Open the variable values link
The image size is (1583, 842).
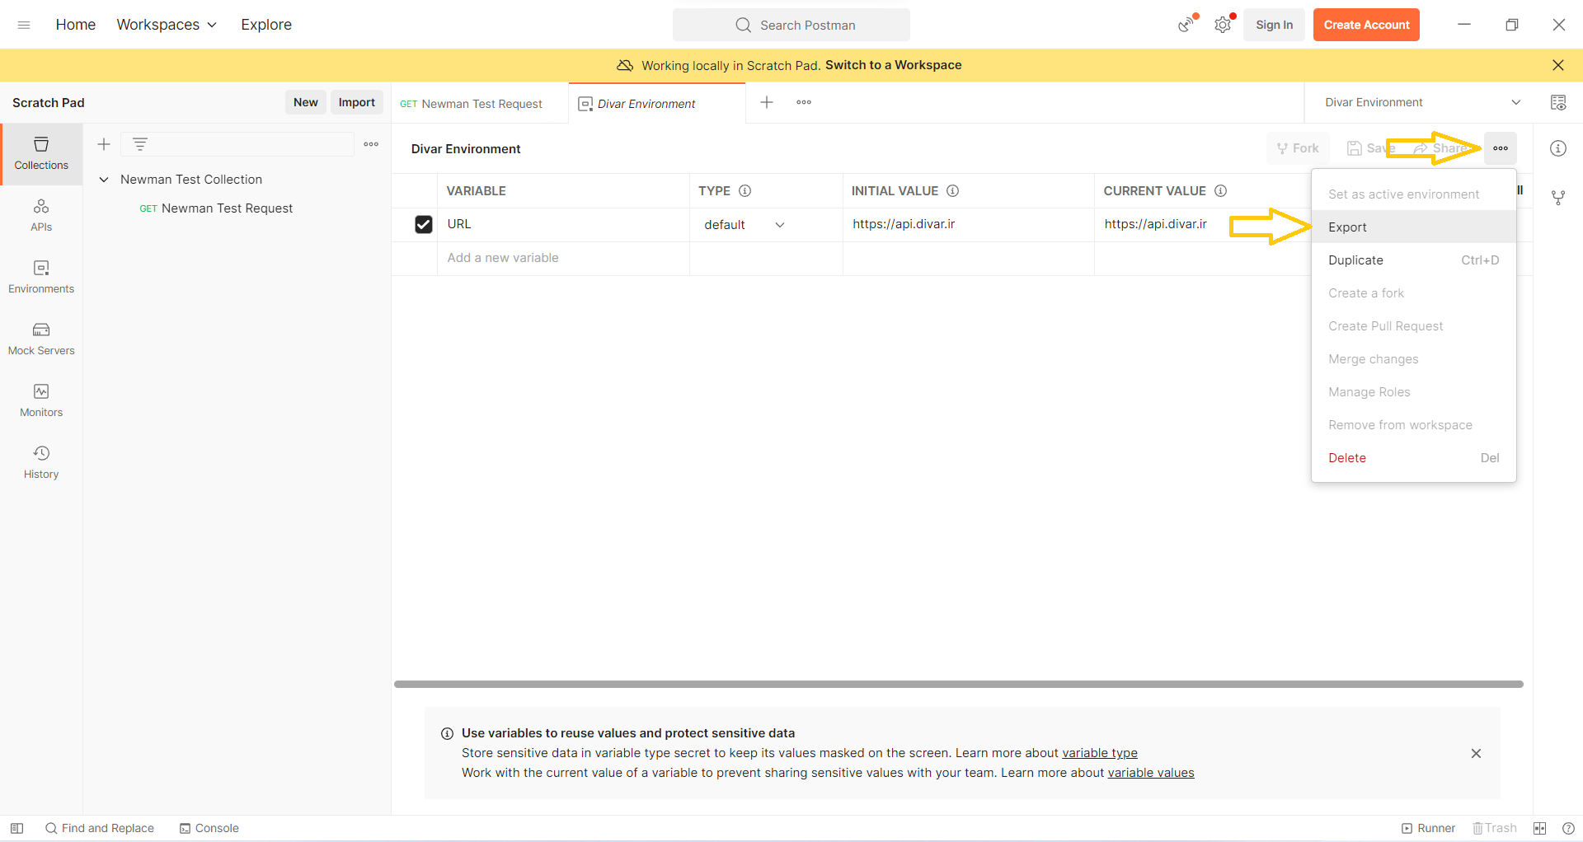pyautogui.click(x=1151, y=773)
